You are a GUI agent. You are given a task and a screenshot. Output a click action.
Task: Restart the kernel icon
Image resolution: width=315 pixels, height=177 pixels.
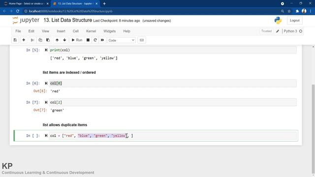tap(95, 40)
